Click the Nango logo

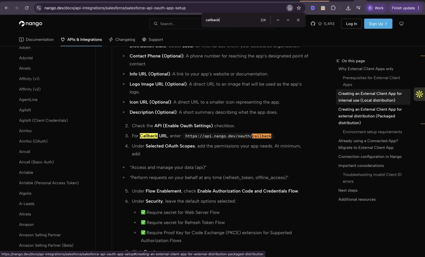(30, 24)
